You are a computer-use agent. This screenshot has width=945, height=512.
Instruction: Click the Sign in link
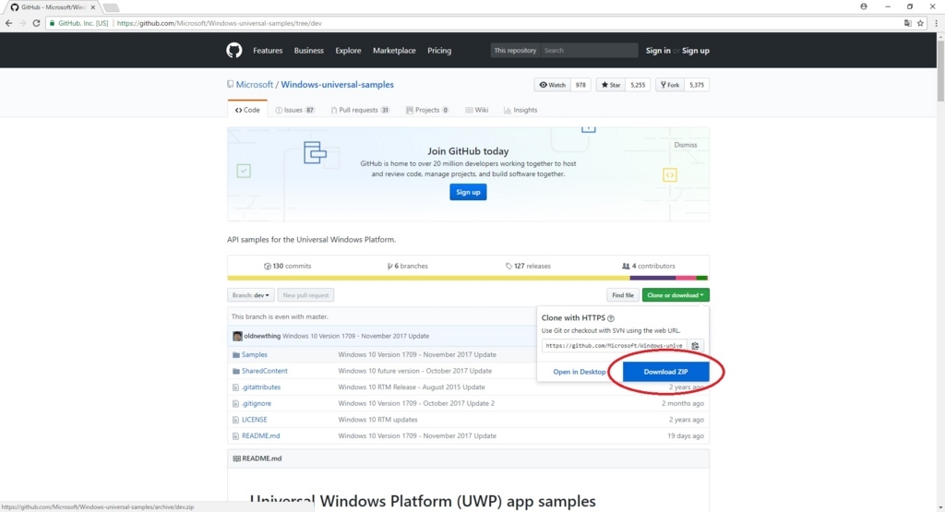(657, 51)
